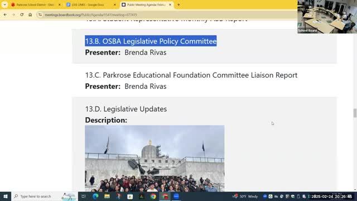Image resolution: width=357 pixels, height=201 pixels.
Task: Open the Google Chrome taskbar icon
Action: pos(153,196)
